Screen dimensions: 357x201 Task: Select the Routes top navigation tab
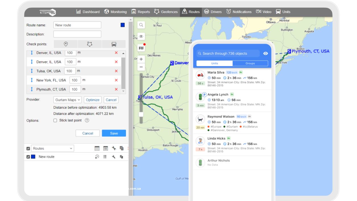pos(191,12)
